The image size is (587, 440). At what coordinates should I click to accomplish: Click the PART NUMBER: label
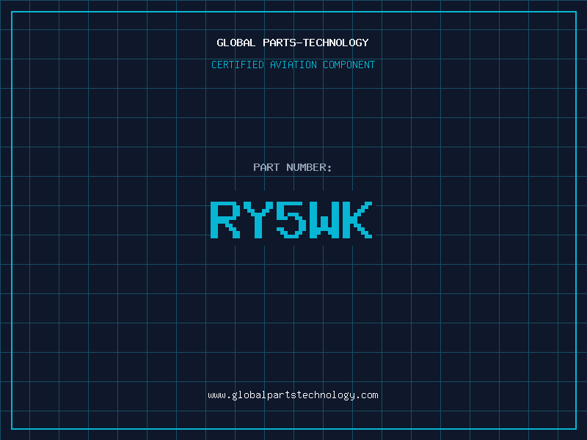pos(293,167)
